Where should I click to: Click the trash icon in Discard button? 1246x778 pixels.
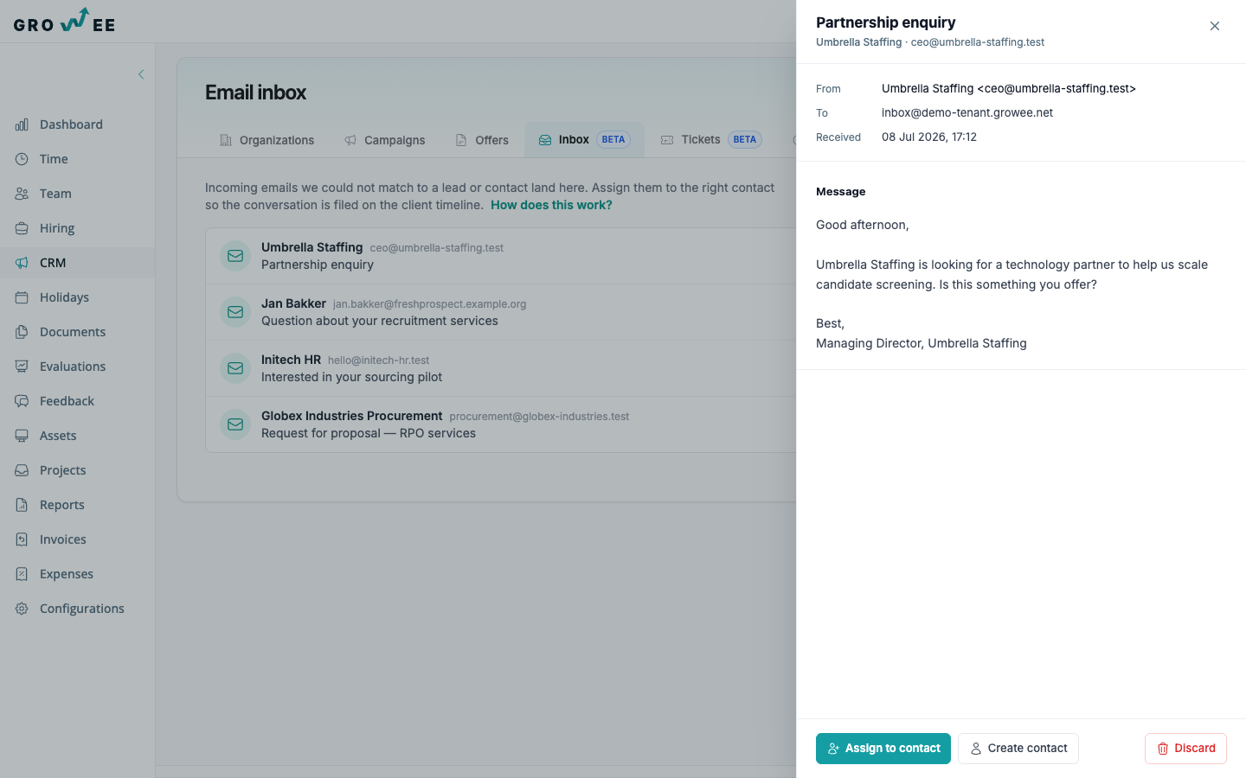pos(1163,749)
